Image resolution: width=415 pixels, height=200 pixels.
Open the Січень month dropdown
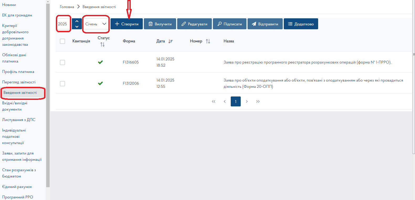(96, 24)
